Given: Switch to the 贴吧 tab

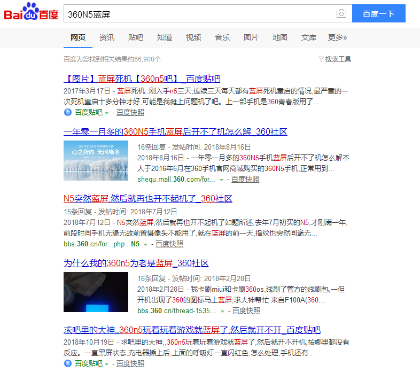Looking at the screenshot, I should pyautogui.click(x=136, y=37).
